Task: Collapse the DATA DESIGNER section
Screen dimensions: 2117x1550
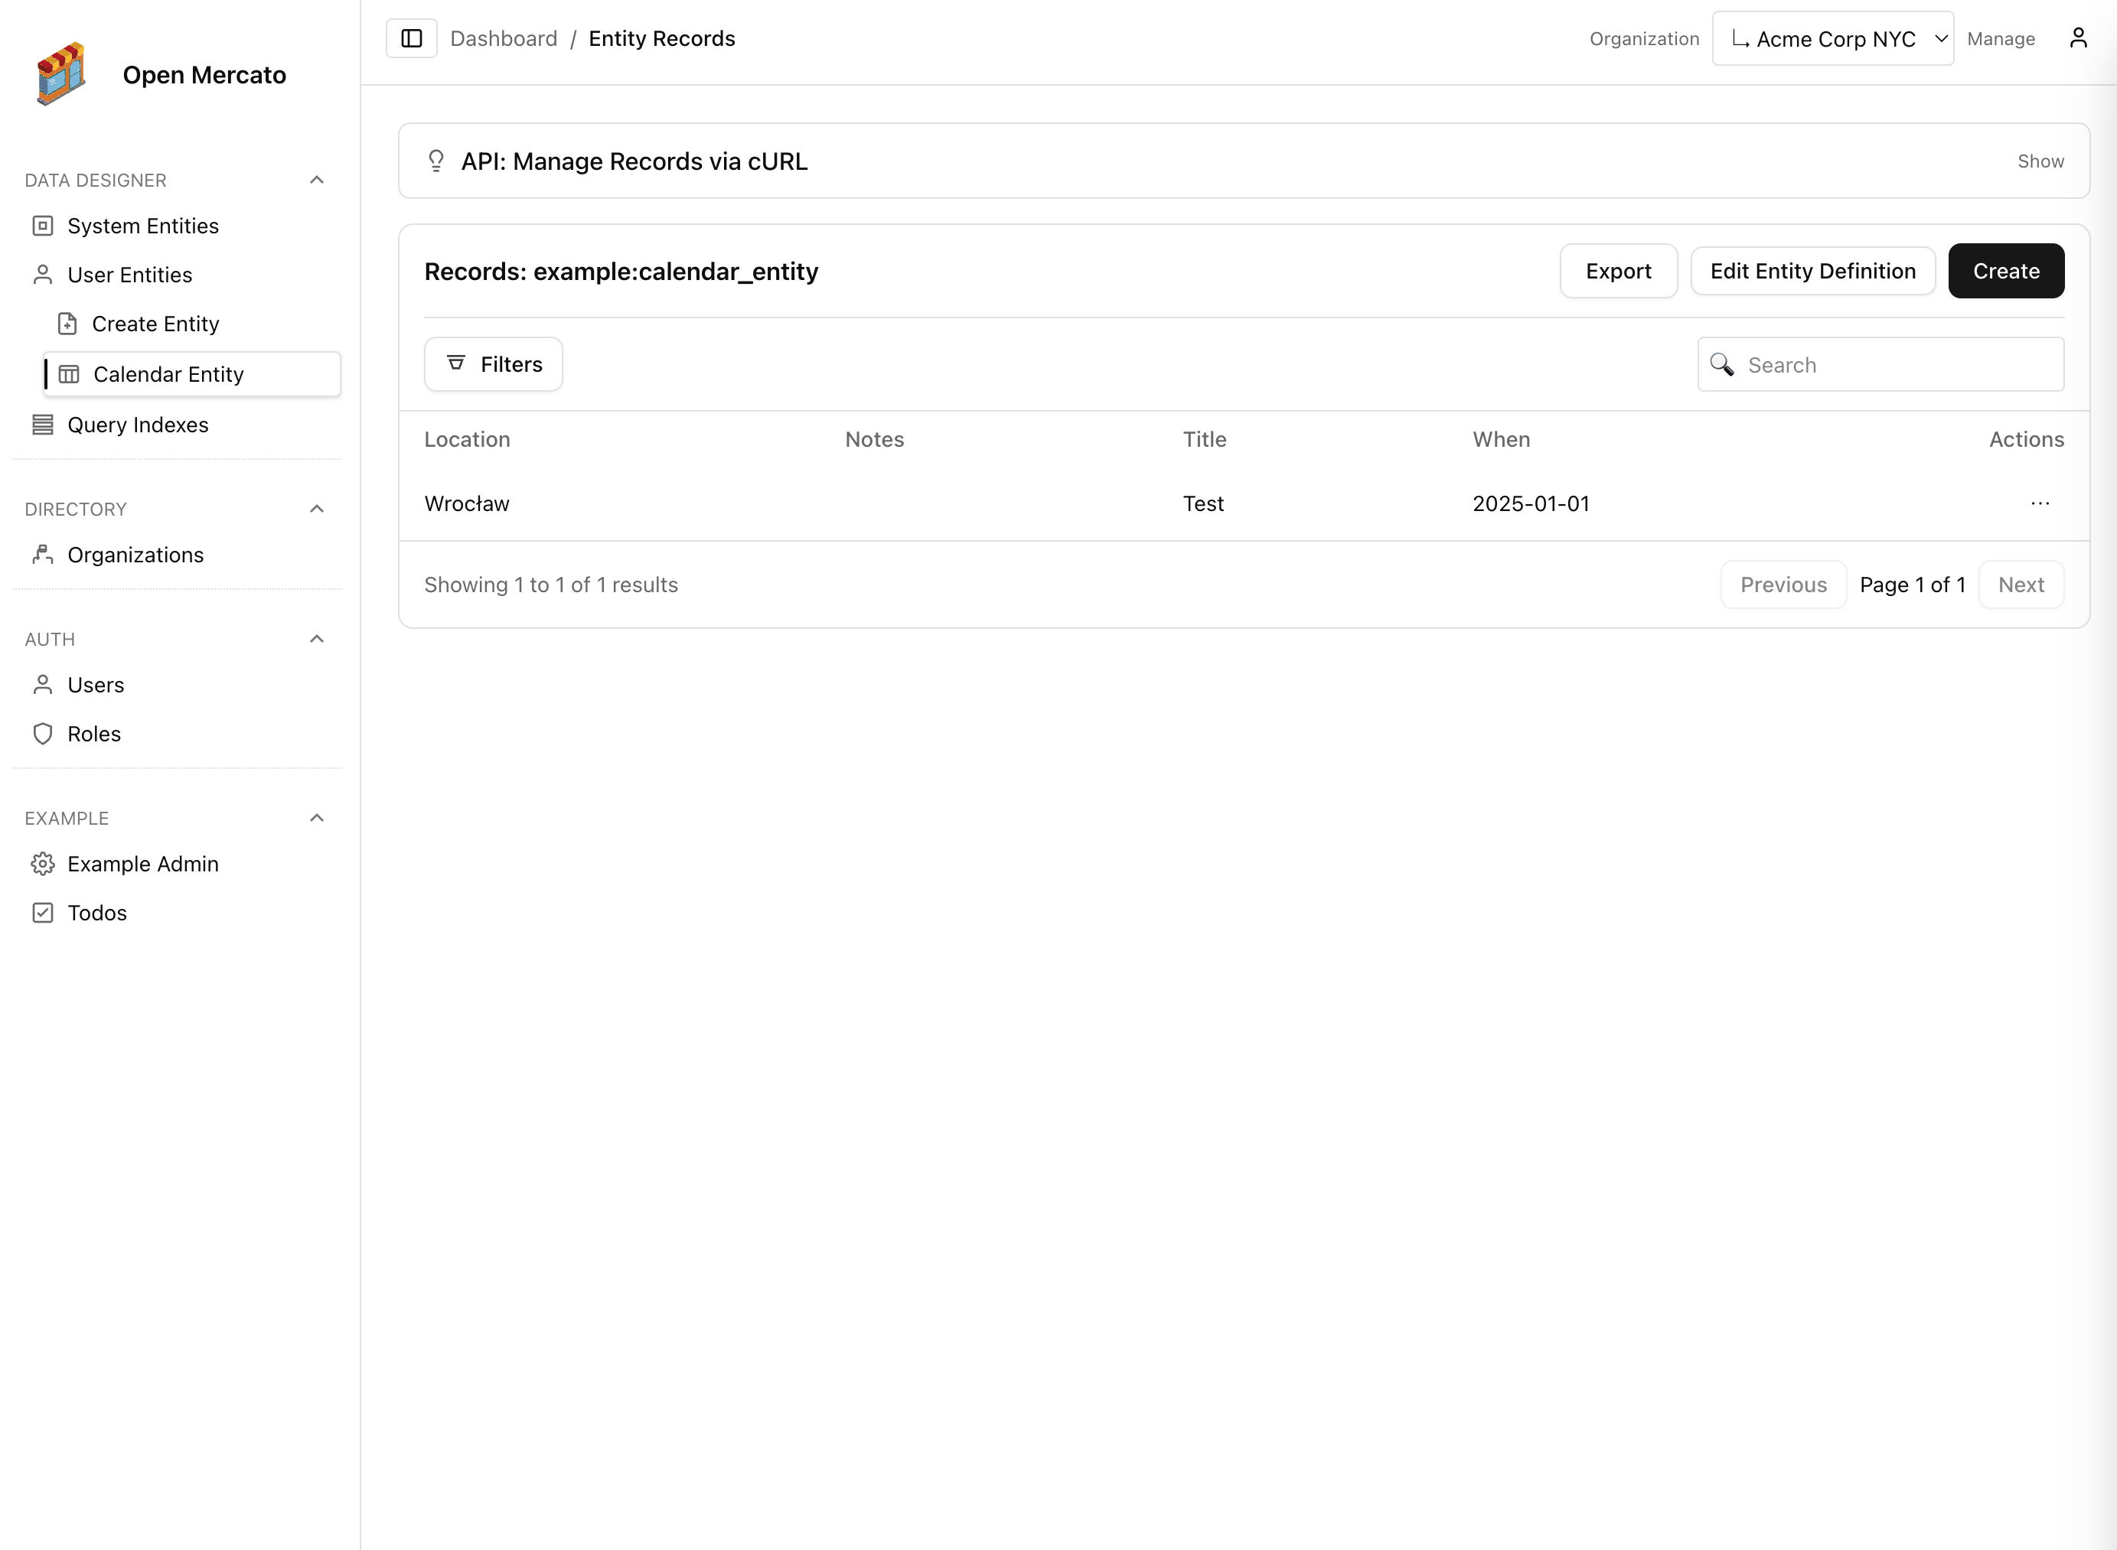Action: (316, 180)
